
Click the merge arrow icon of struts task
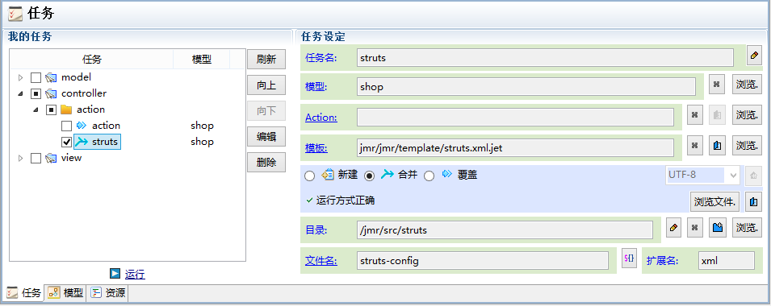81,142
